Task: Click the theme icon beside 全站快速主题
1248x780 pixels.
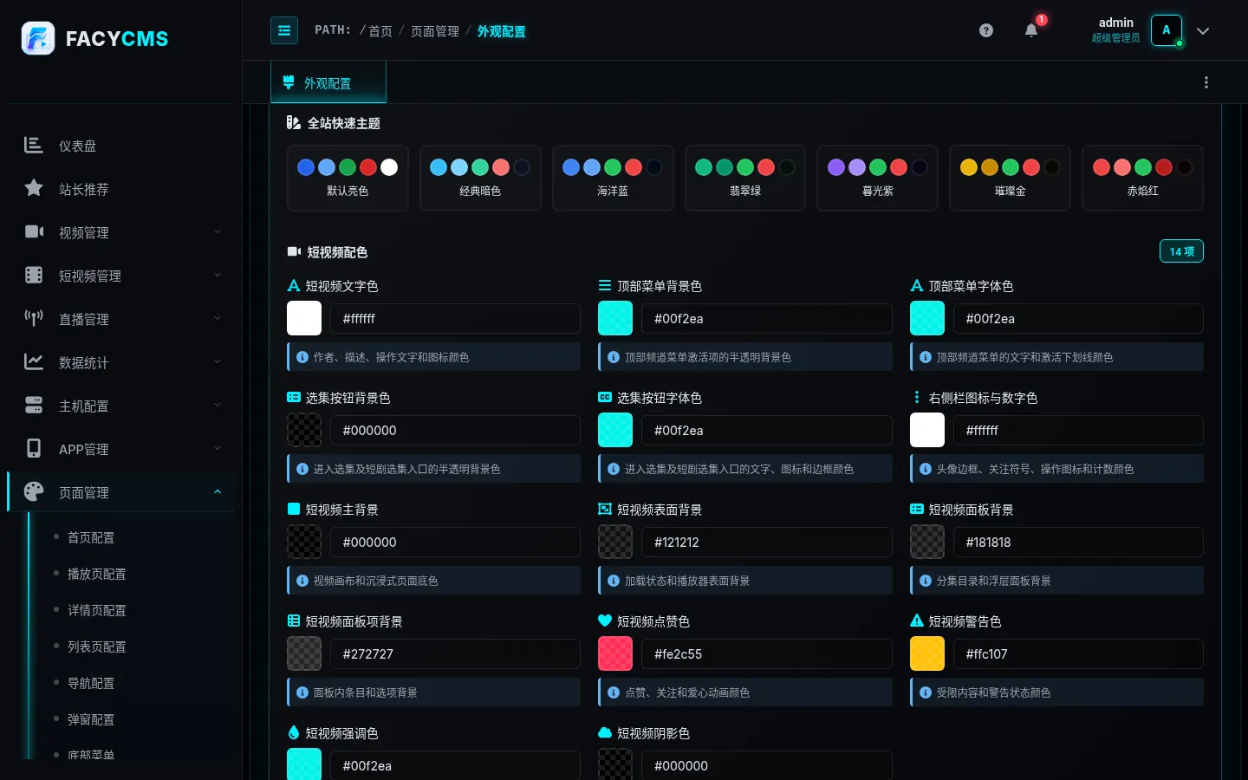Action: [x=294, y=122]
